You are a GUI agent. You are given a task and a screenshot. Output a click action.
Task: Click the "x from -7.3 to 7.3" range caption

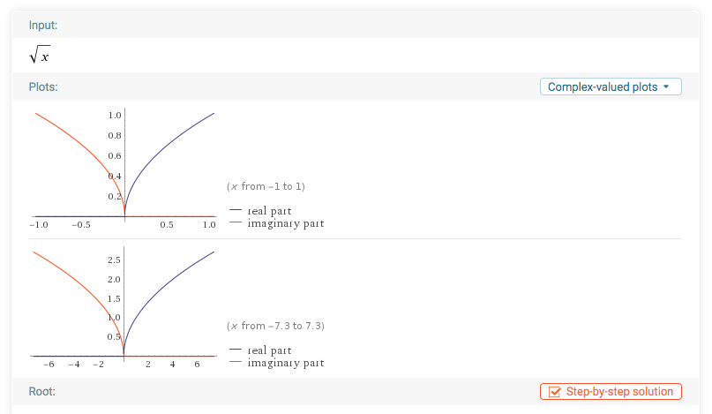click(275, 327)
